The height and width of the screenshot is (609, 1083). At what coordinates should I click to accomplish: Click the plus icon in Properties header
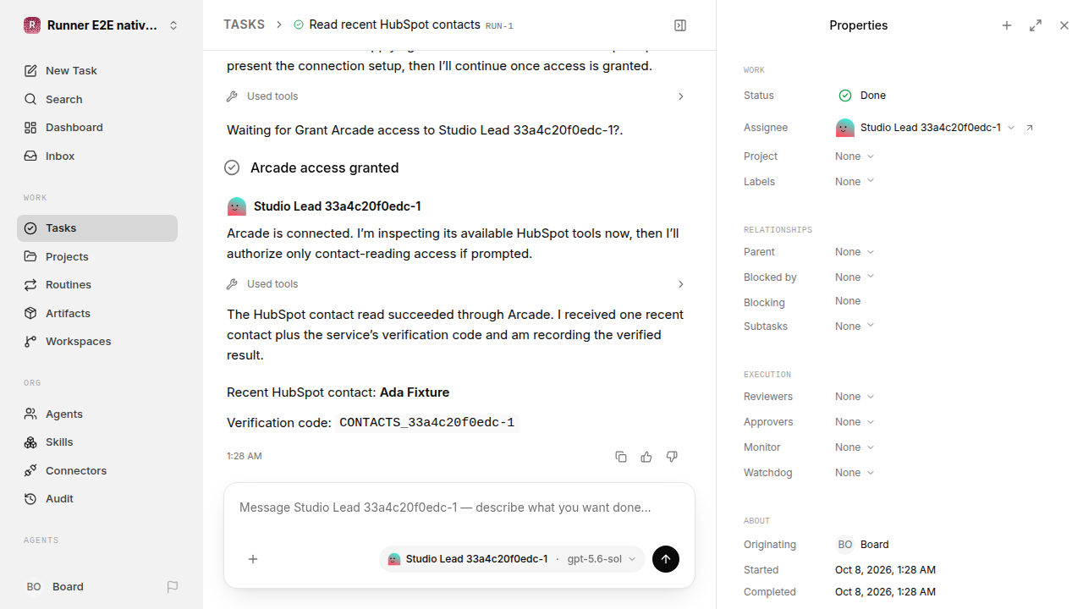(x=1007, y=25)
